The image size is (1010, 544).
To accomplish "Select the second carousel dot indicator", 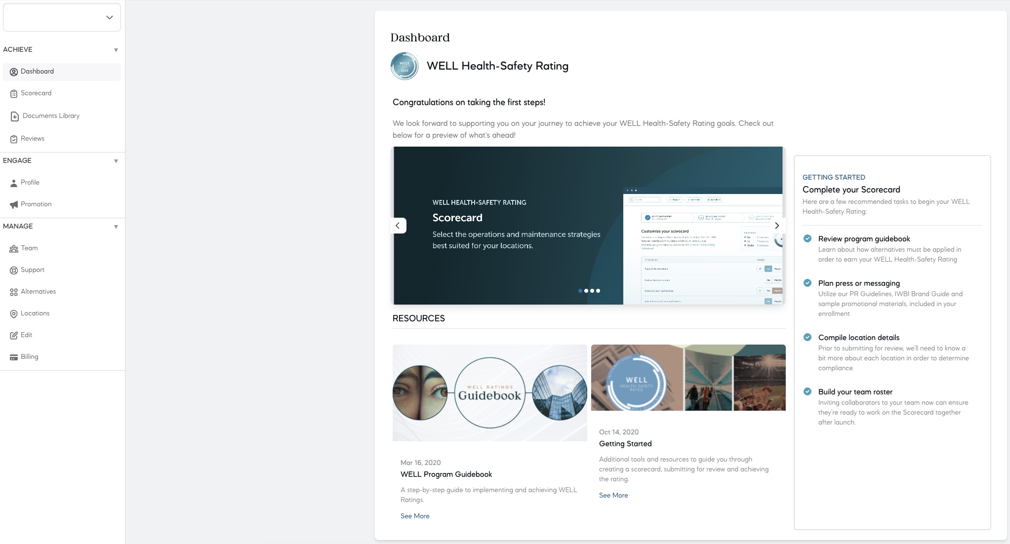I will point(586,291).
